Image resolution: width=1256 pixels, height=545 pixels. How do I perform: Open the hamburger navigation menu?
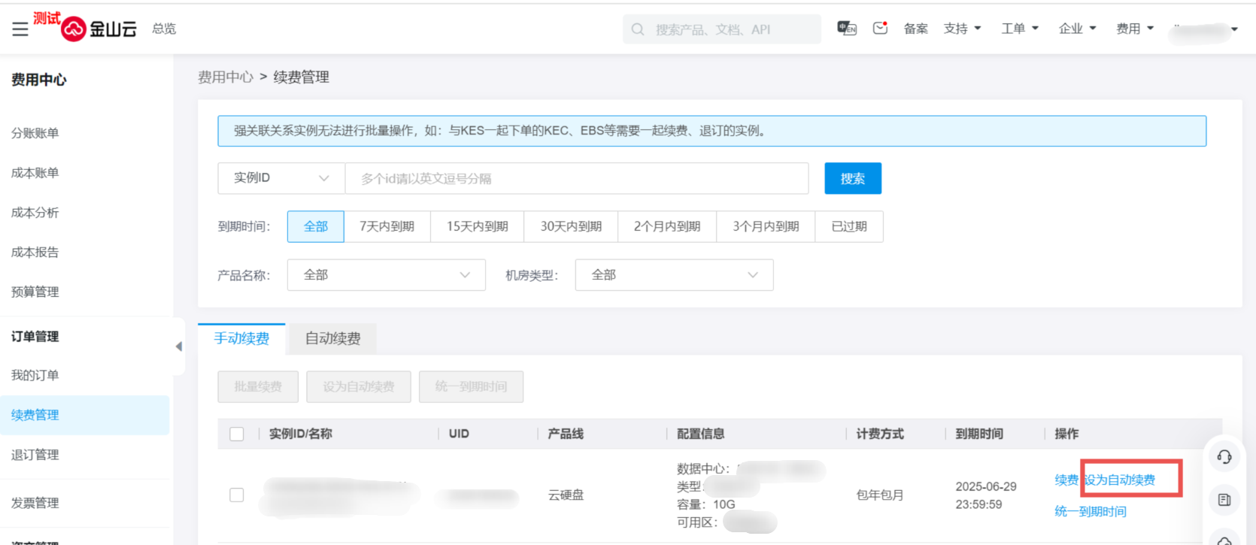click(x=20, y=29)
